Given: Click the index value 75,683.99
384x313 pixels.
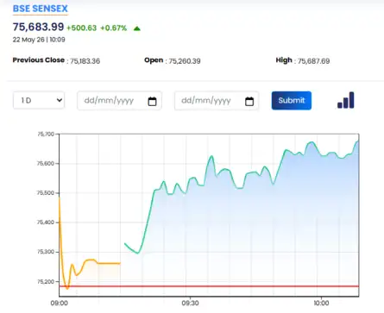Looking at the screenshot, I should (x=38, y=27).
